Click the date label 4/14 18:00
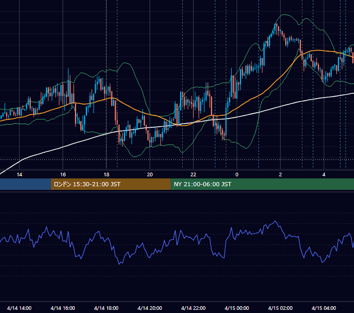This screenshot has height=313, width=354. point(106,308)
